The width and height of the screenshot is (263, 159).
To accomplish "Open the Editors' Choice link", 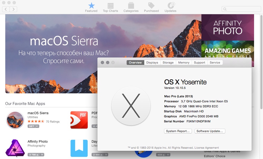I will point(215,156).
